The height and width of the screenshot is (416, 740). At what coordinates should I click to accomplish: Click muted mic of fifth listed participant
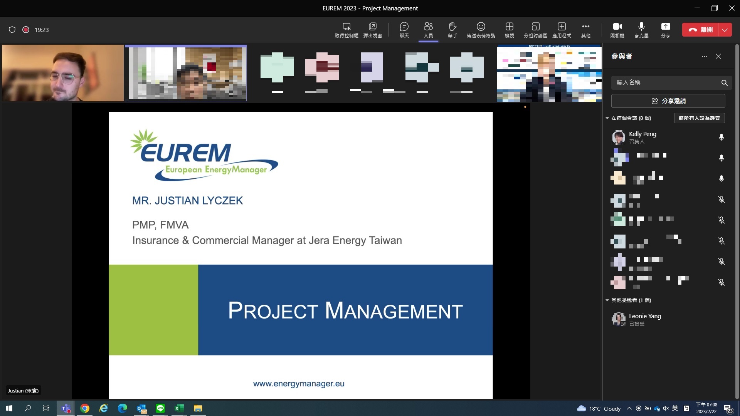coord(721,220)
